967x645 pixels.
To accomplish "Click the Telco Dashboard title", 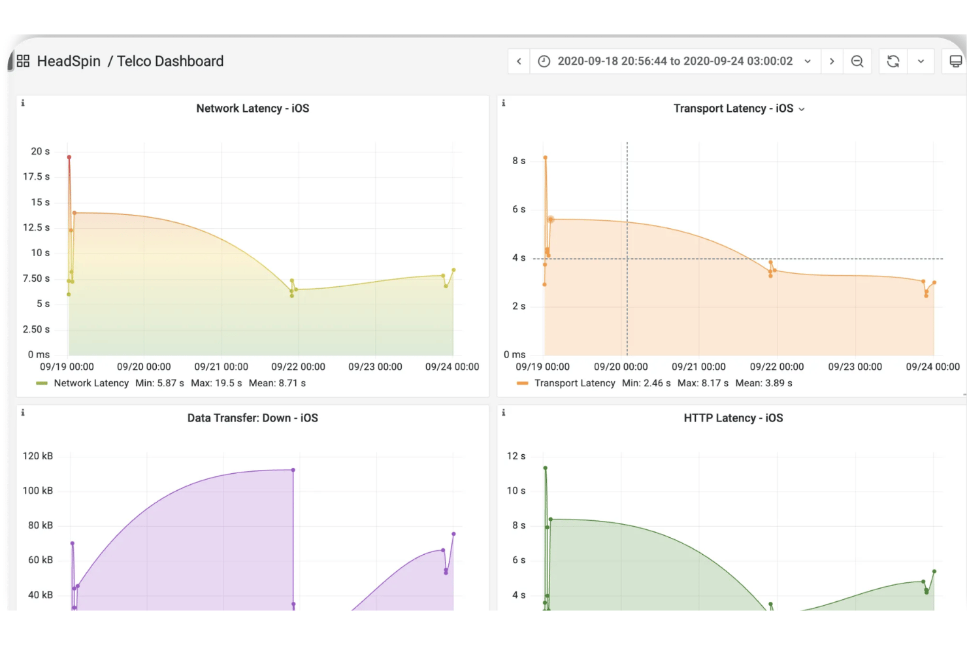I will tap(170, 61).
